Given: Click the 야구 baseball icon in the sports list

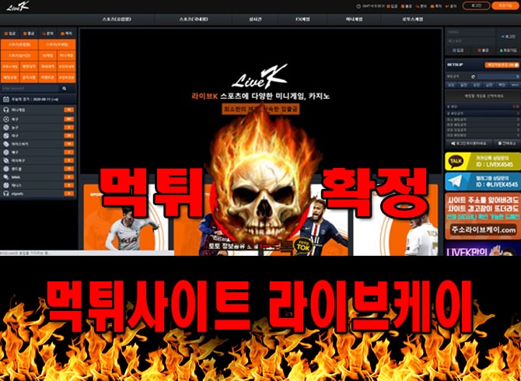Looking at the screenshot, I should [x=5, y=135].
